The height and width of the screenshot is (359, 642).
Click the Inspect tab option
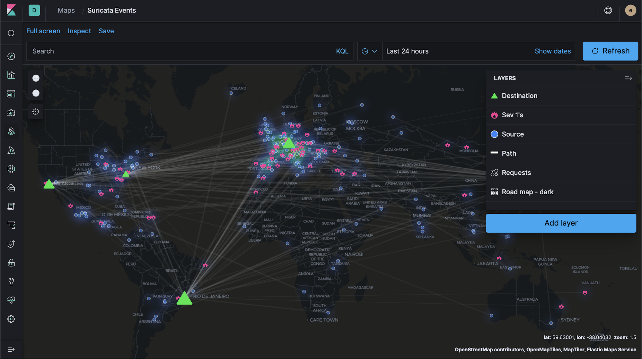(79, 31)
